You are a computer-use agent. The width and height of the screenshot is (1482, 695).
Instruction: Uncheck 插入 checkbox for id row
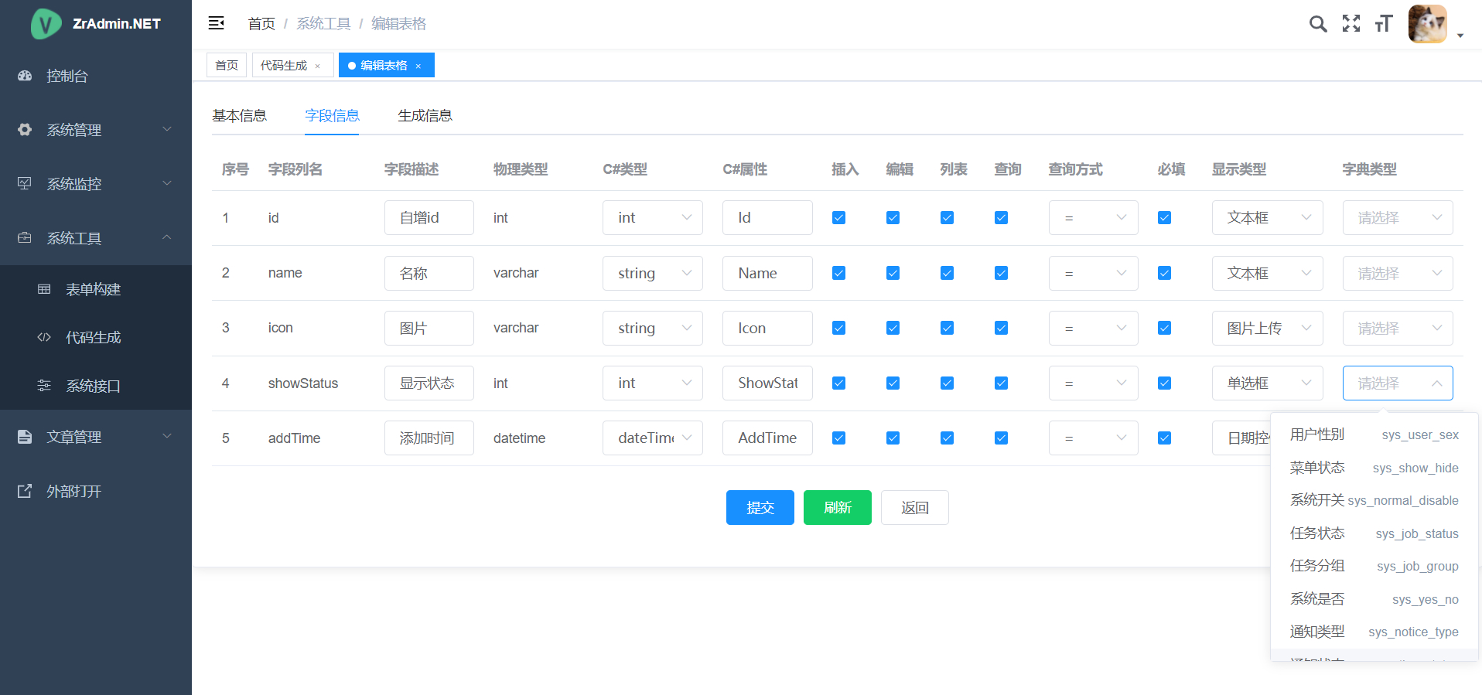(x=838, y=218)
